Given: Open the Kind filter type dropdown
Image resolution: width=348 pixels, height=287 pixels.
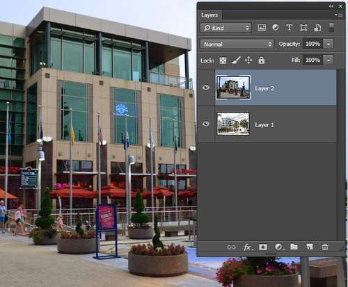Looking at the screenshot, I should tap(226, 28).
